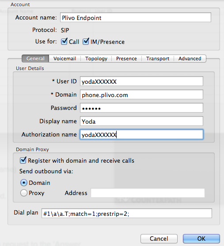Switch to the Presence tab
224x246 pixels.
(x=126, y=59)
